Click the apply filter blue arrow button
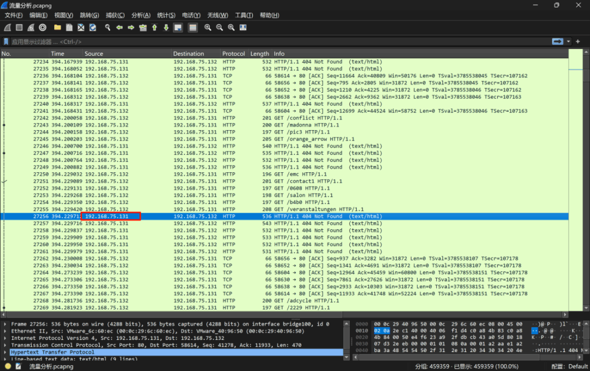This screenshot has height=371, width=590. pos(557,41)
